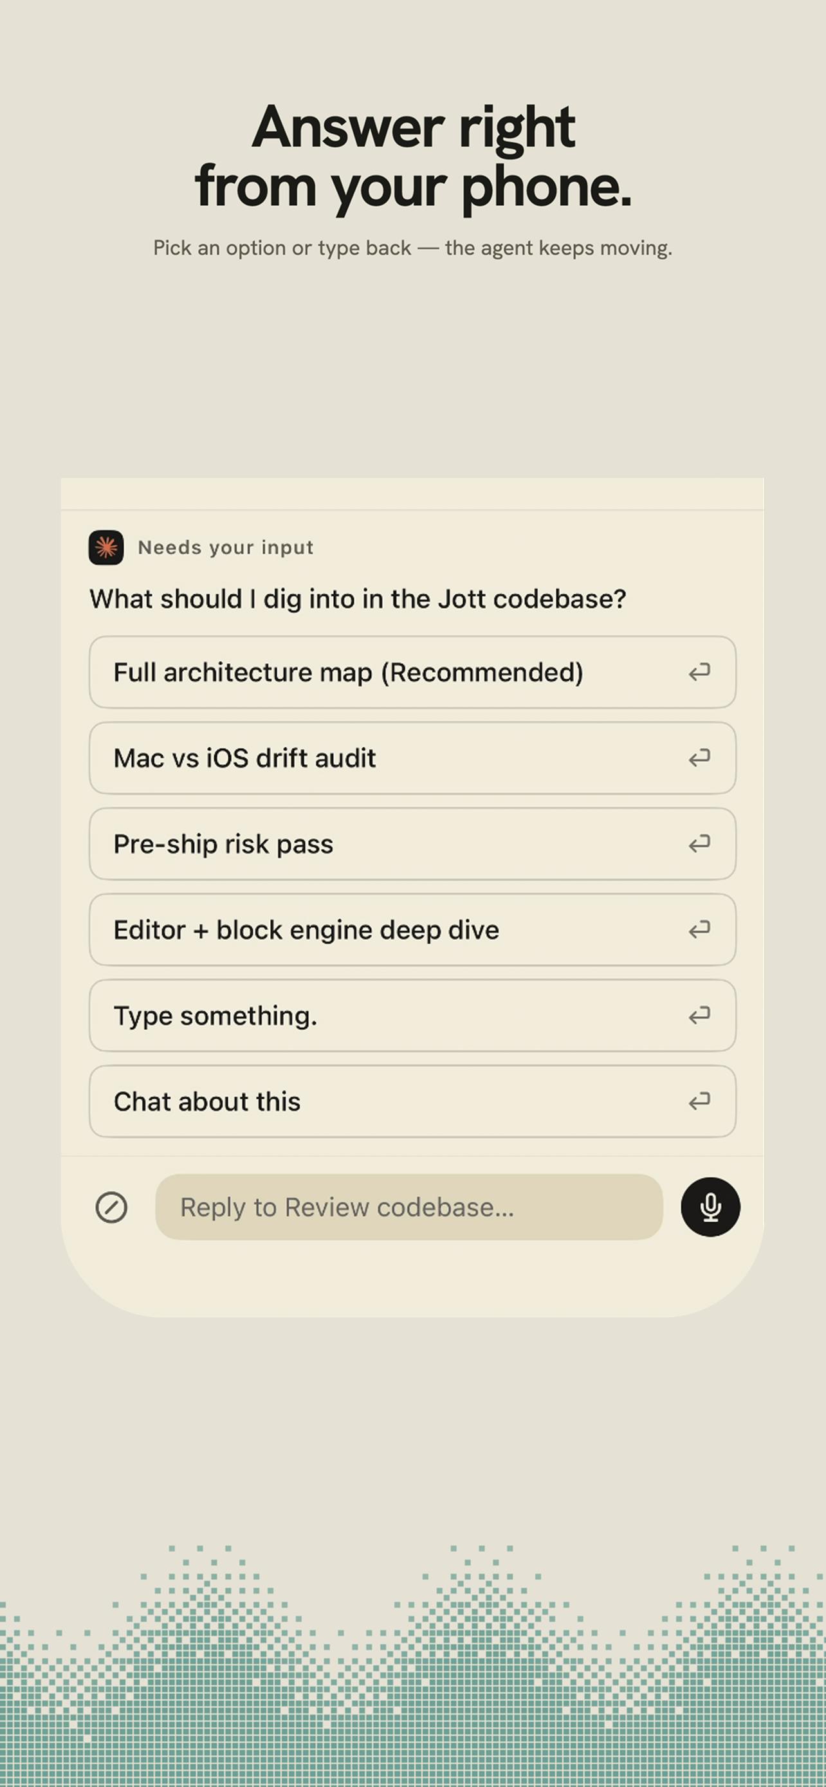The width and height of the screenshot is (826, 1787).
Task: Click the Answer right from your phone heading
Action: 414,158
